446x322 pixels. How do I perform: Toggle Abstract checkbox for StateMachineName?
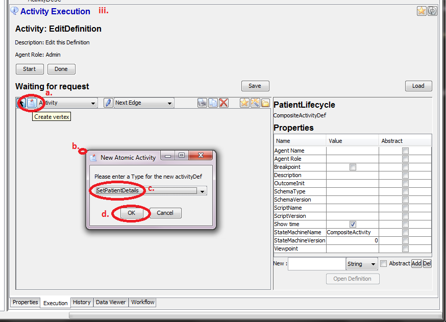[405, 233]
